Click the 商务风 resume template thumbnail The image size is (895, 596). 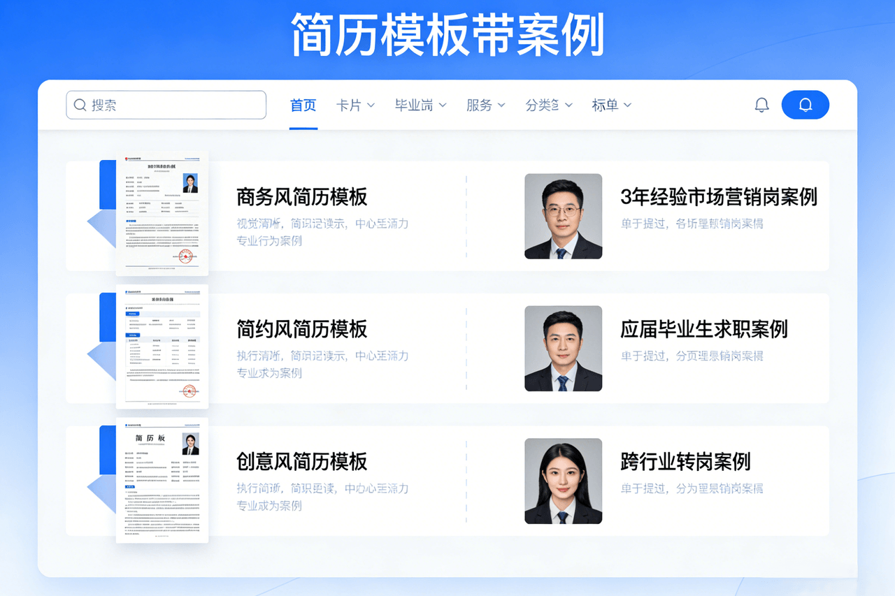pos(161,212)
